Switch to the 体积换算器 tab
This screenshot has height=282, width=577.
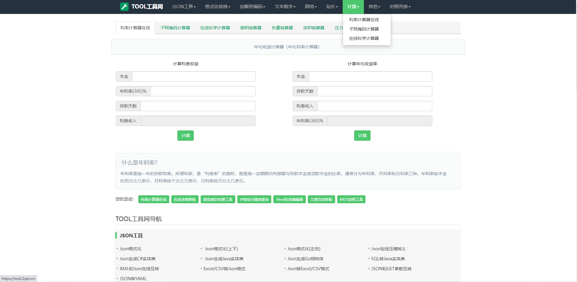[314, 27]
